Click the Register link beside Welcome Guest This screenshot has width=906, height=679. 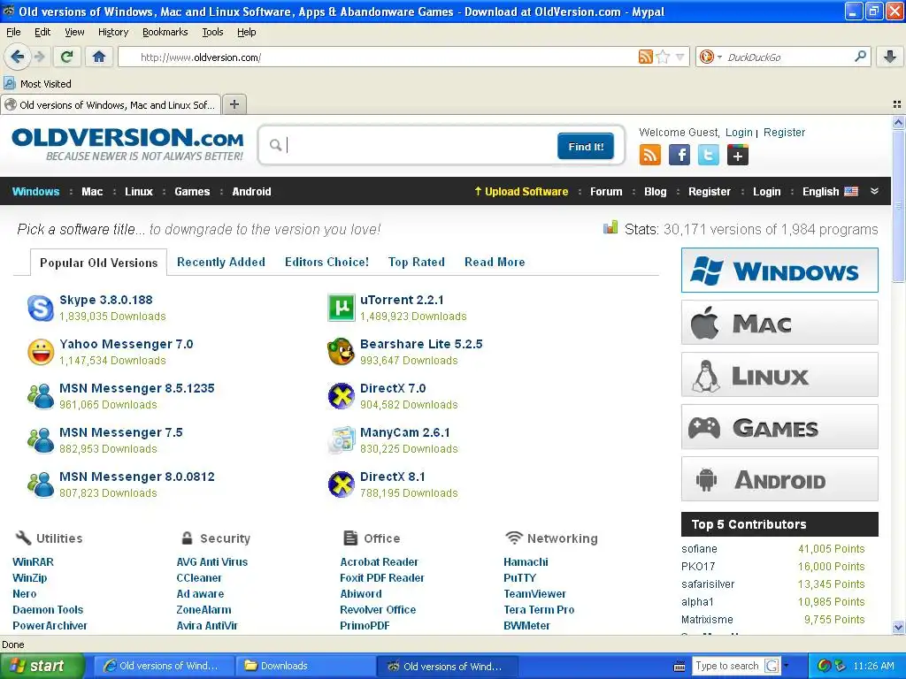(784, 133)
